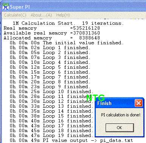Open the Calculate(C) menu

pyautogui.click(x=15, y=15)
